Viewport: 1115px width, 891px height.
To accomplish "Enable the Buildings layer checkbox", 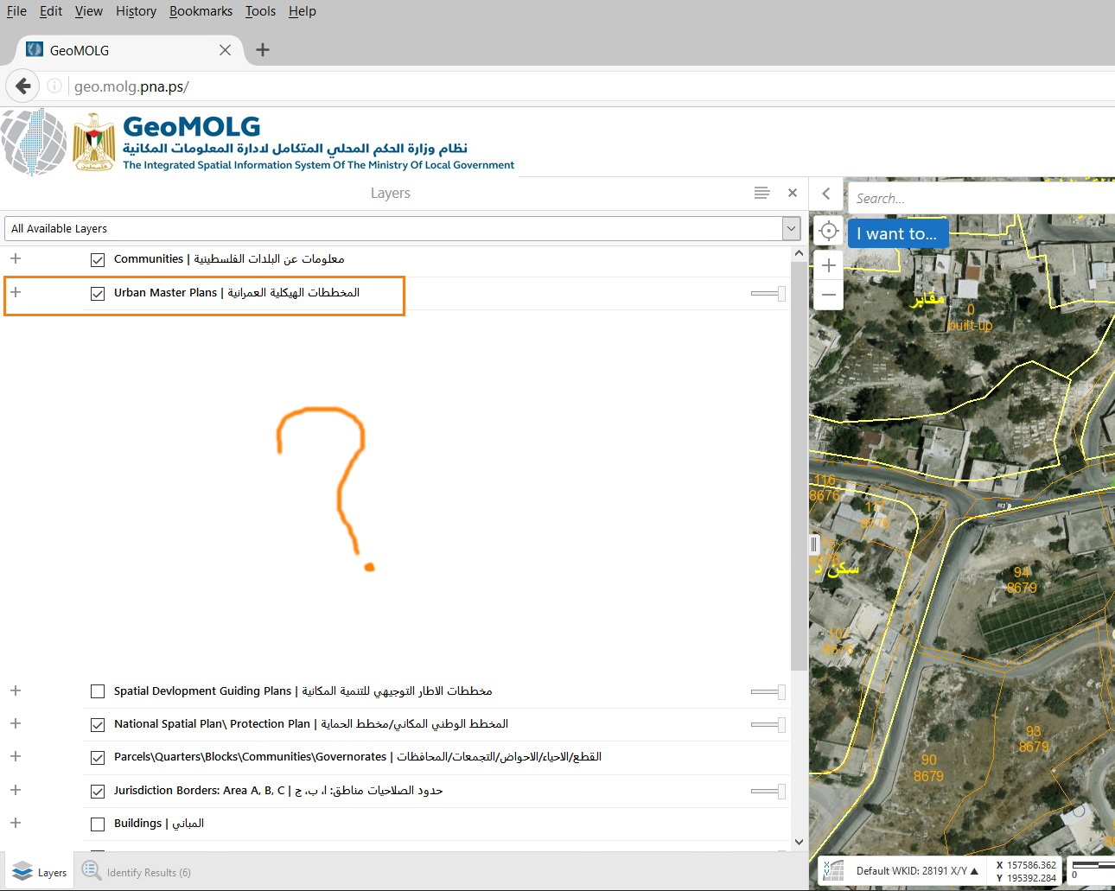I will point(98,824).
